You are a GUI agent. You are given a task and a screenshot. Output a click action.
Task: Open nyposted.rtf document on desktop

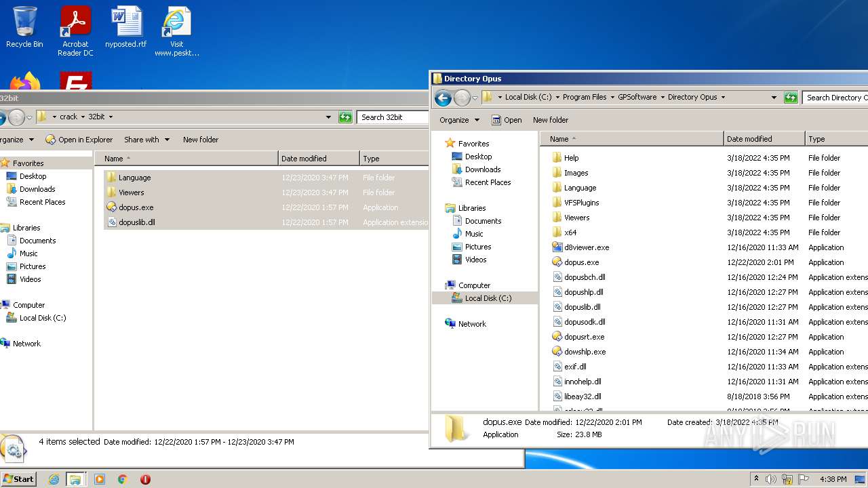[x=126, y=27]
